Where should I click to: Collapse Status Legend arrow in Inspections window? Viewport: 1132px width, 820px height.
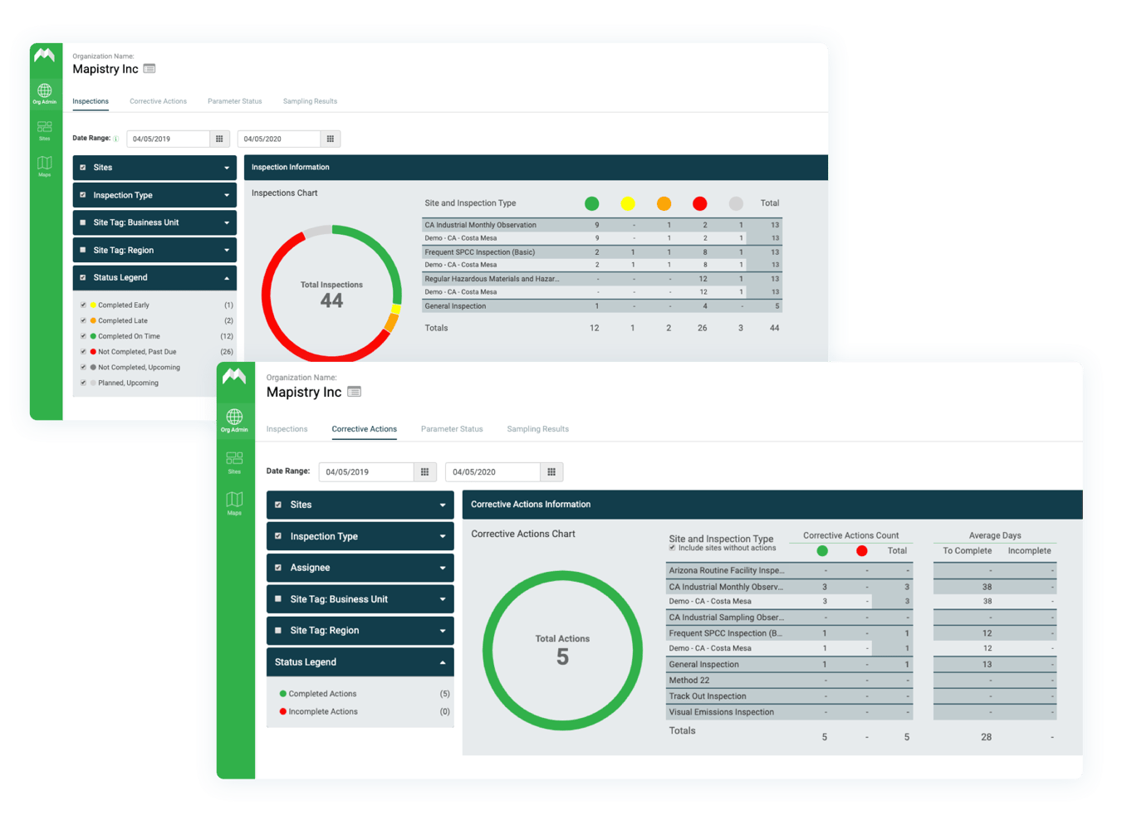pos(227,278)
